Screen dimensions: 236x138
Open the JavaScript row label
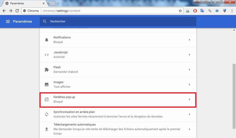60,52
